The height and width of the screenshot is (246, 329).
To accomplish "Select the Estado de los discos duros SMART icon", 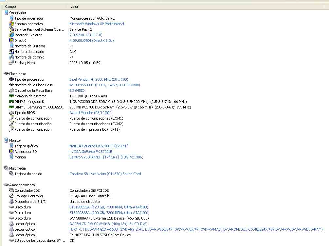I will click(11, 240).
